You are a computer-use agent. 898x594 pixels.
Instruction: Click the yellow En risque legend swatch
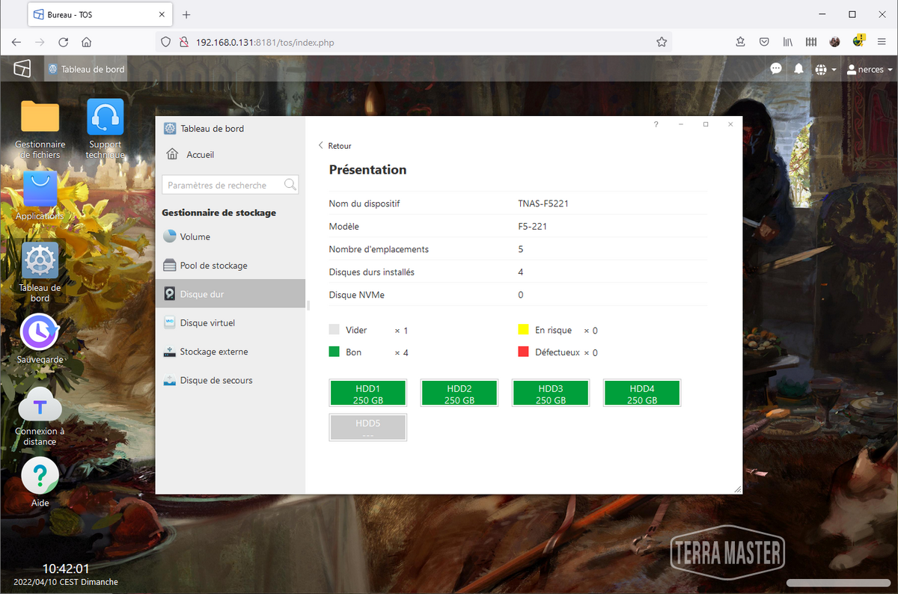point(524,330)
